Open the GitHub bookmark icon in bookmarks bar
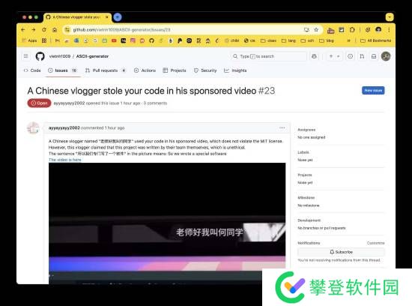 click(x=151, y=40)
